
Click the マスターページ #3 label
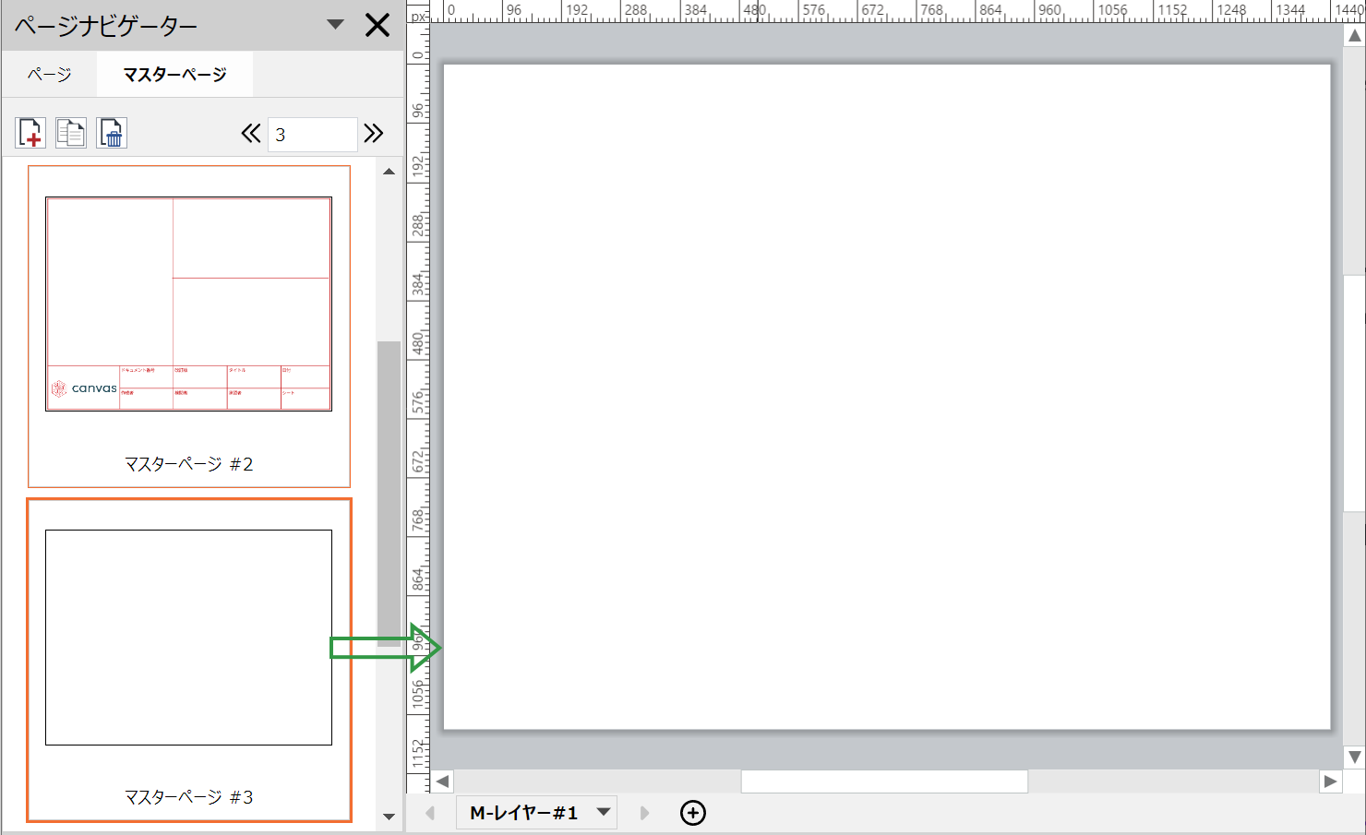click(x=188, y=797)
